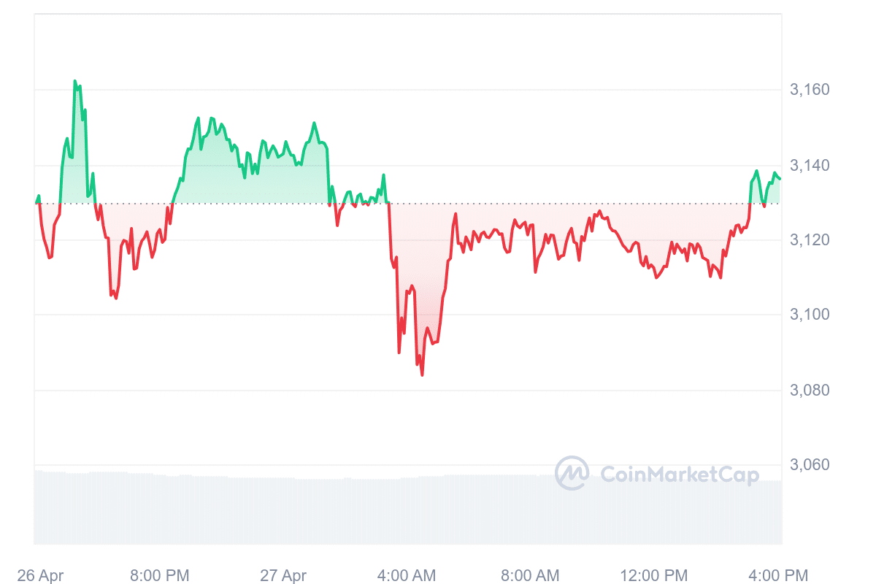The width and height of the screenshot is (876, 584).
Task: Click the 3,060 price axis label
Action: click(x=810, y=465)
